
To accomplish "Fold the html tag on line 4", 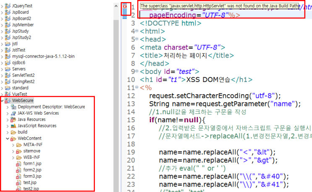I will click(x=137, y=31).
